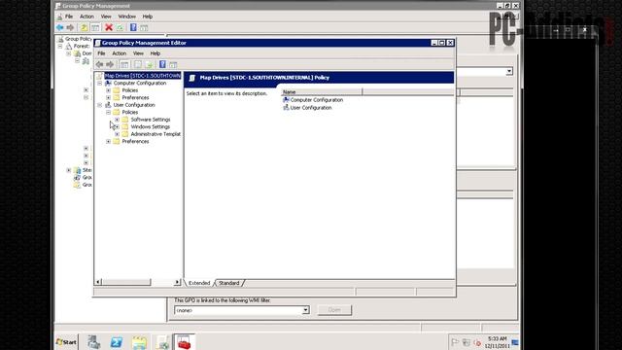The height and width of the screenshot is (350, 622).
Task: Collapse Policies under User Configuration
Action: [x=108, y=113]
